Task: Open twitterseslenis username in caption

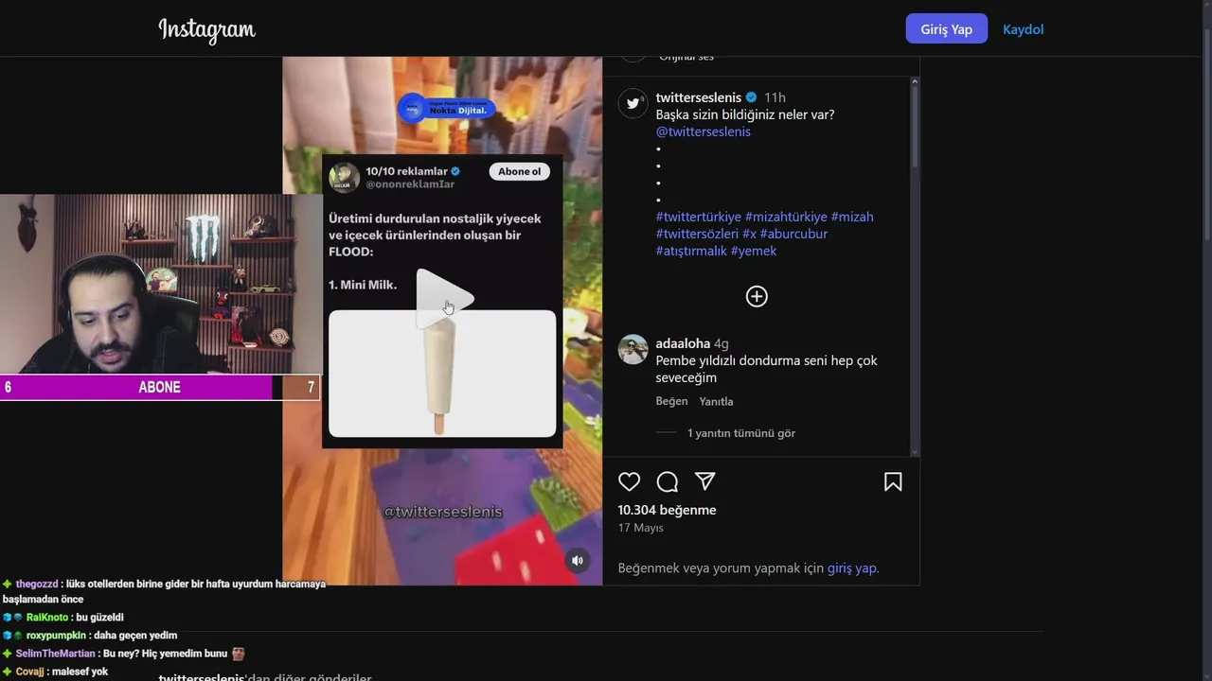Action: [x=699, y=97]
